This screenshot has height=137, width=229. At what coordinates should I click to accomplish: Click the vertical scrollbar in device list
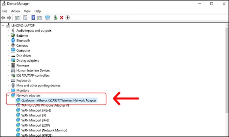pos(227,70)
